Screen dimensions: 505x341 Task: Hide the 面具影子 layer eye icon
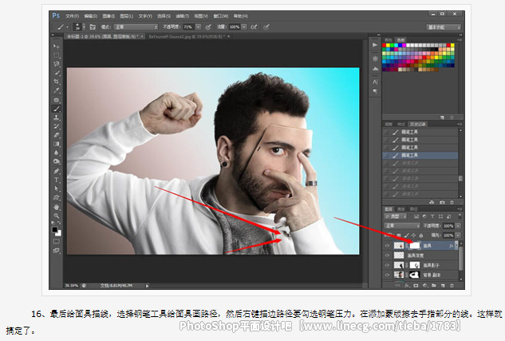click(x=387, y=265)
